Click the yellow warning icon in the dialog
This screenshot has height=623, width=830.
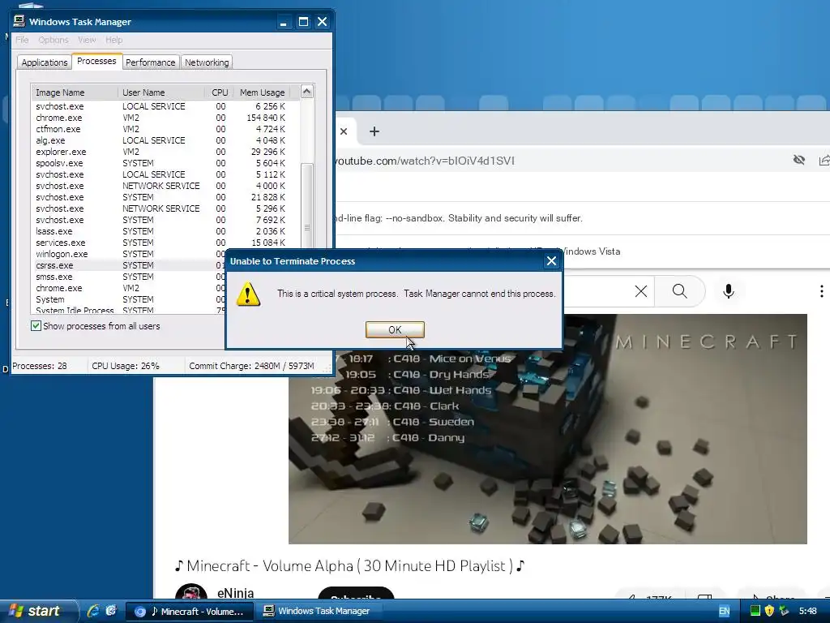point(248,294)
